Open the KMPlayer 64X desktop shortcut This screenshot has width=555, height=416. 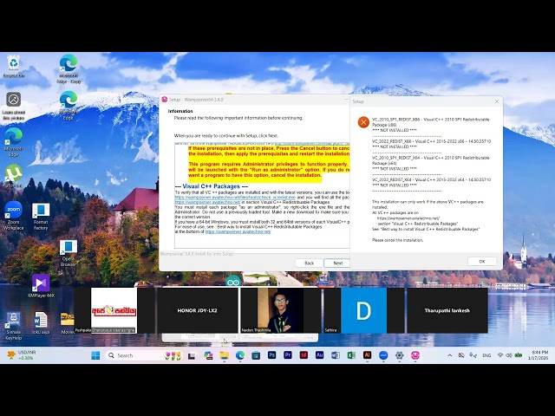[x=41, y=286]
